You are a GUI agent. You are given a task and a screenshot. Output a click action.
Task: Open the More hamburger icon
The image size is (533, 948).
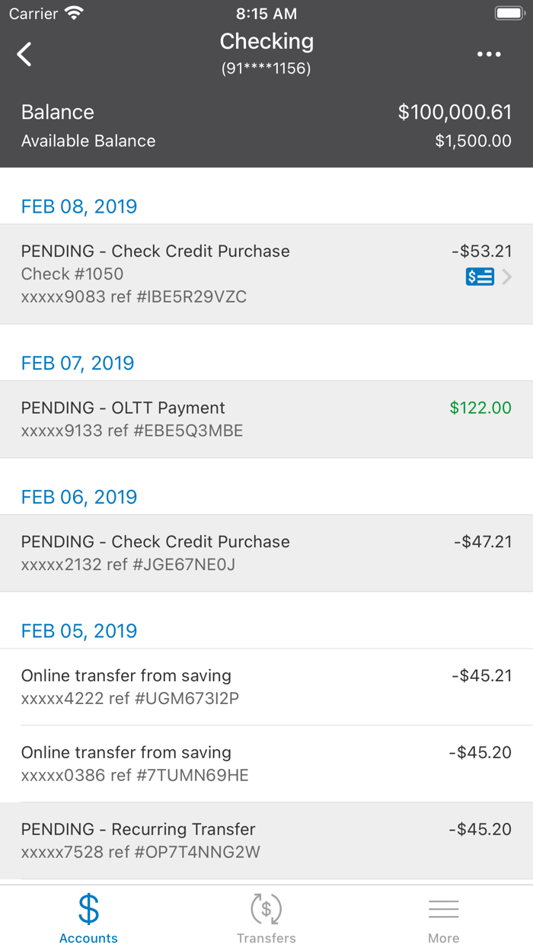coord(444,908)
